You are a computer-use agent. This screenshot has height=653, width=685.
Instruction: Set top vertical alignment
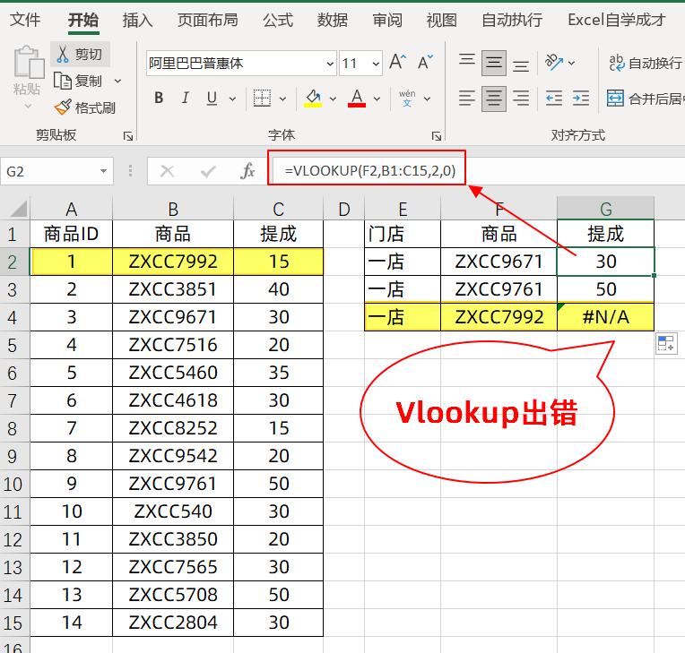coord(467,62)
